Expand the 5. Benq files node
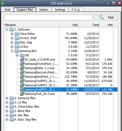The height and width of the screenshot is (131, 122). 7,111
